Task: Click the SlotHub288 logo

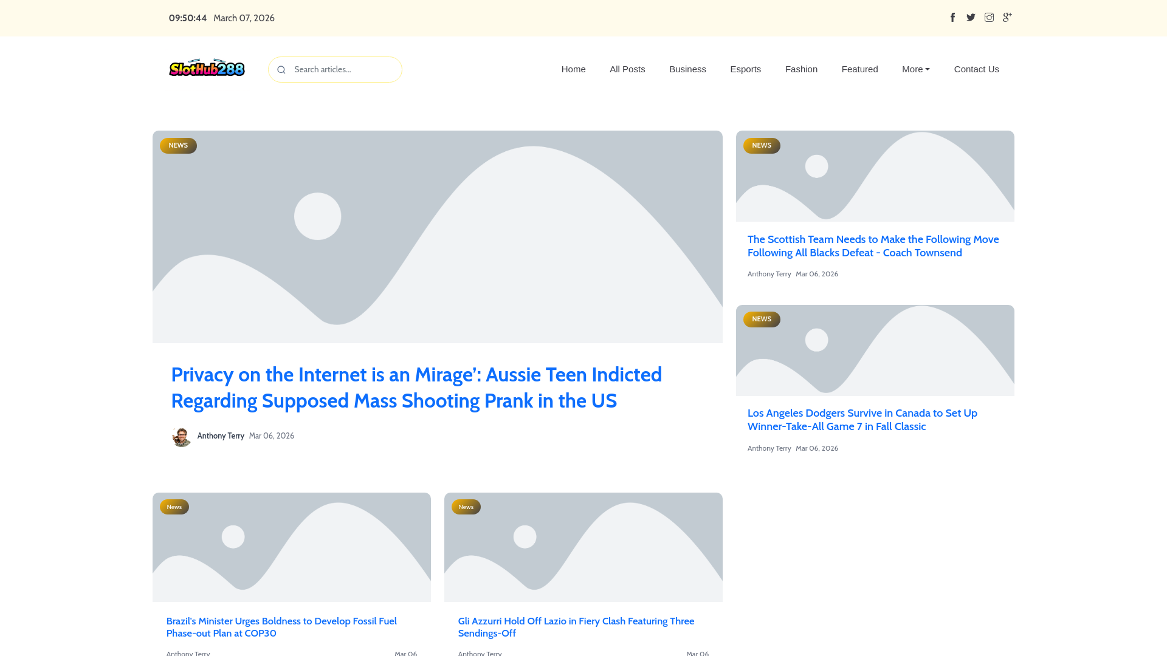Action: [207, 69]
